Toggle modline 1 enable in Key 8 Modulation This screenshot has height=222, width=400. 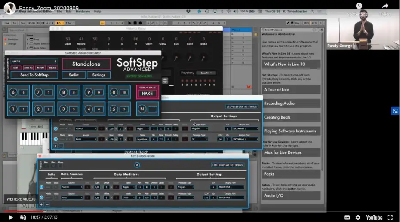pos(42,187)
